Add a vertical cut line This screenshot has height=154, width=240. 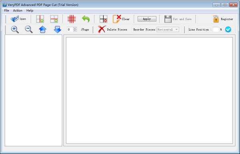point(40,19)
